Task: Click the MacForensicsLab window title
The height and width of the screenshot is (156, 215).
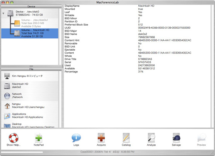Action: (108, 2)
